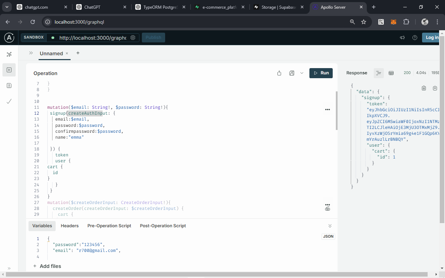Switch to the Headers tab
The height and width of the screenshot is (278, 445).
tap(70, 226)
